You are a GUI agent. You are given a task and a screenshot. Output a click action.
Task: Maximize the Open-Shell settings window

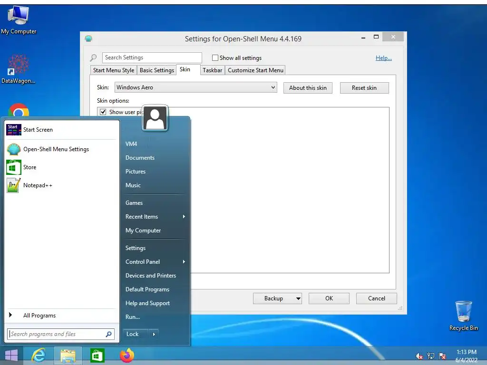coord(376,37)
